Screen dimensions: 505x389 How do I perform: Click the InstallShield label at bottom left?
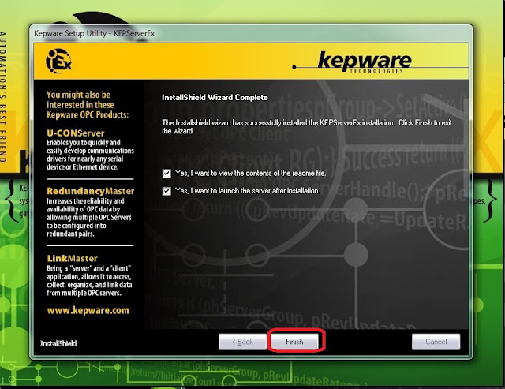(58, 343)
